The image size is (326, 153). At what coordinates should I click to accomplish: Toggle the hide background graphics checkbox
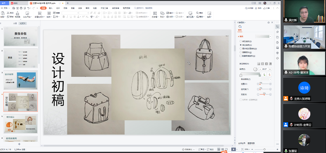[x=241, y=56]
